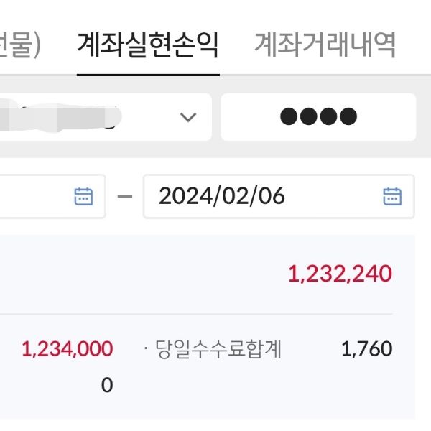Click the 0 value under 1,234,000

pos(107,386)
